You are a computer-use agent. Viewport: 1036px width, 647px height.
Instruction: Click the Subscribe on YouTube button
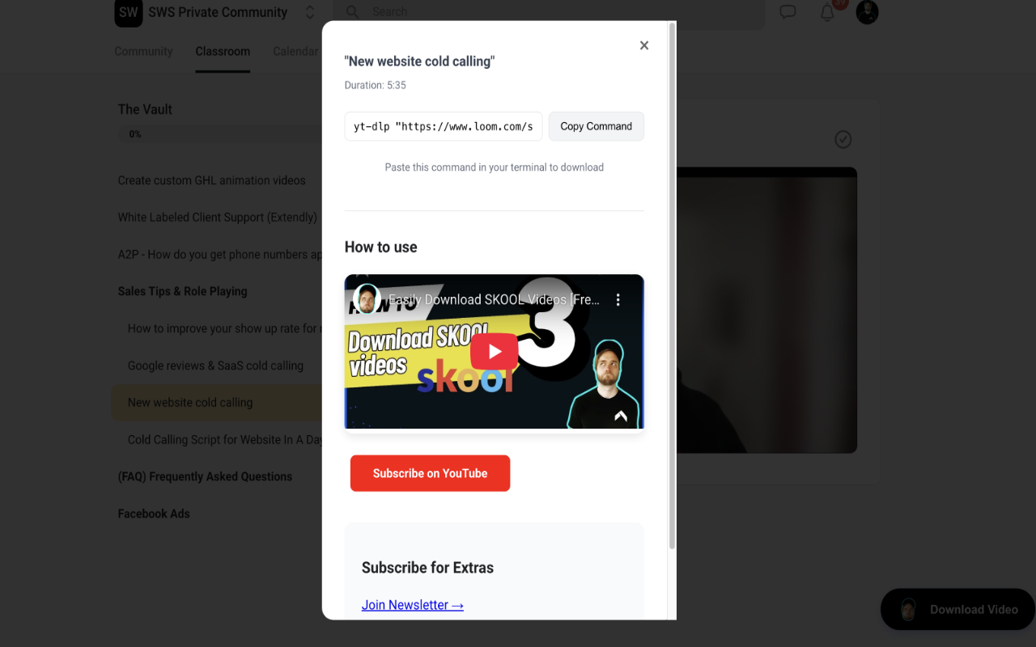point(430,473)
